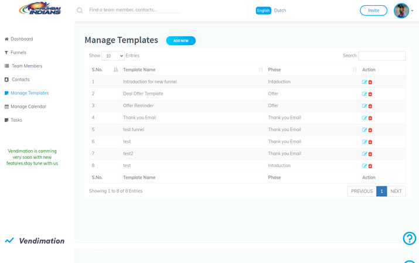
Task: Delete the row 6 test template
Action: coord(370,142)
